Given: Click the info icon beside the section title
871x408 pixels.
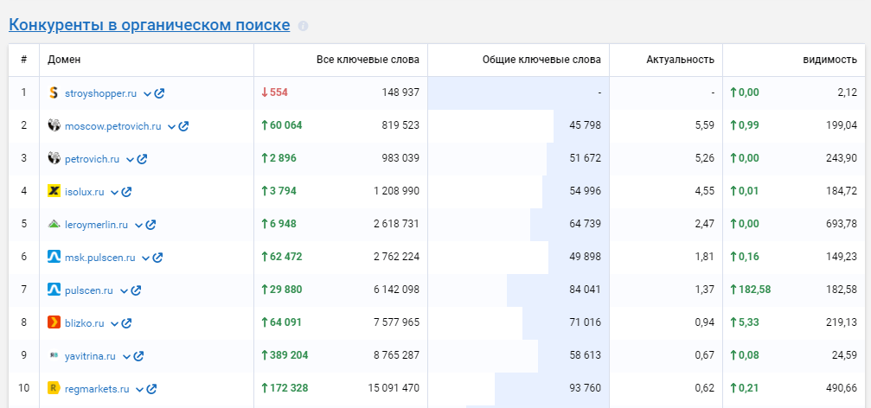Looking at the screenshot, I should (303, 26).
